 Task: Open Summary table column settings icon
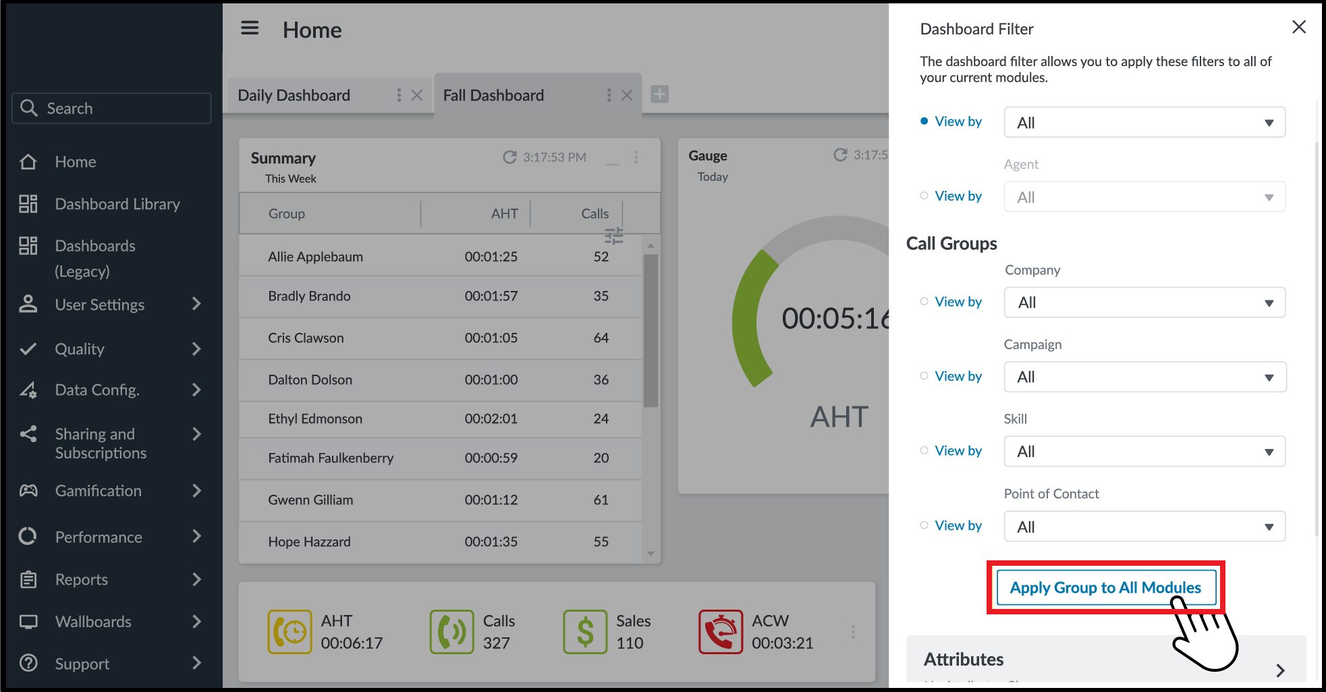click(x=613, y=236)
